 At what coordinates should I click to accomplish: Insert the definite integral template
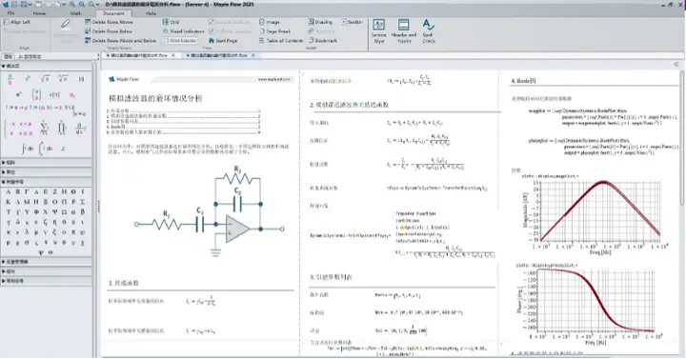[45, 149]
